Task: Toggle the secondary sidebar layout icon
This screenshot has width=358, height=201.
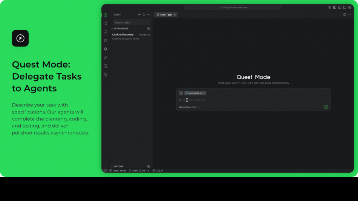Action: (344, 7)
